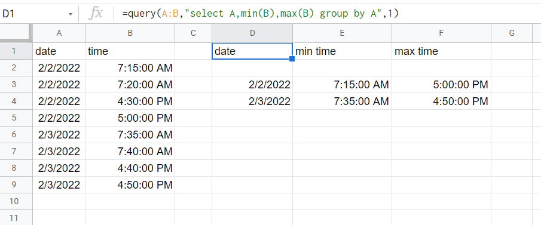Viewport: 541px width, 225px height.
Task: Click cell B3 showing 7:20:00 AM
Action: click(130, 84)
